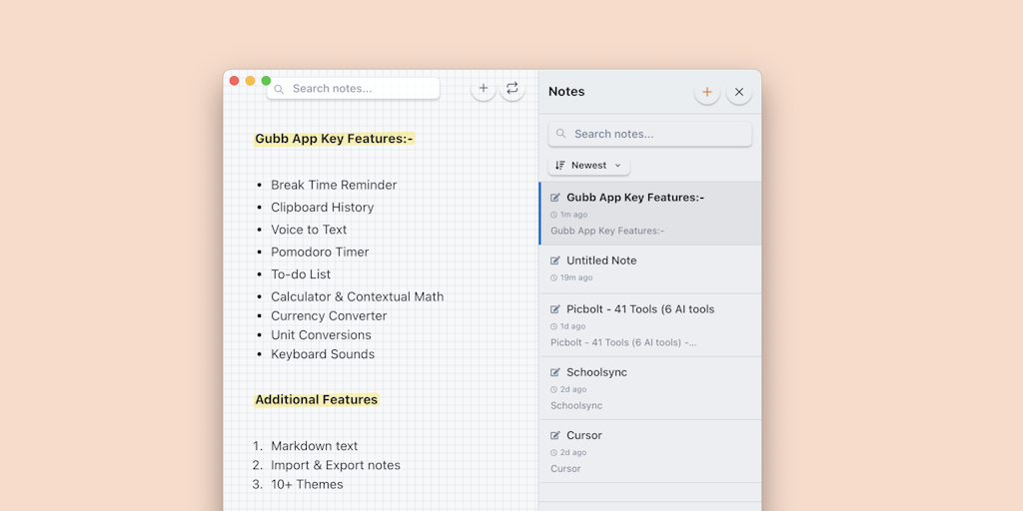Close the Notes panel with X icon
Screen dimensions: 1023x511
pyautogui.click(x=739, y=92)
